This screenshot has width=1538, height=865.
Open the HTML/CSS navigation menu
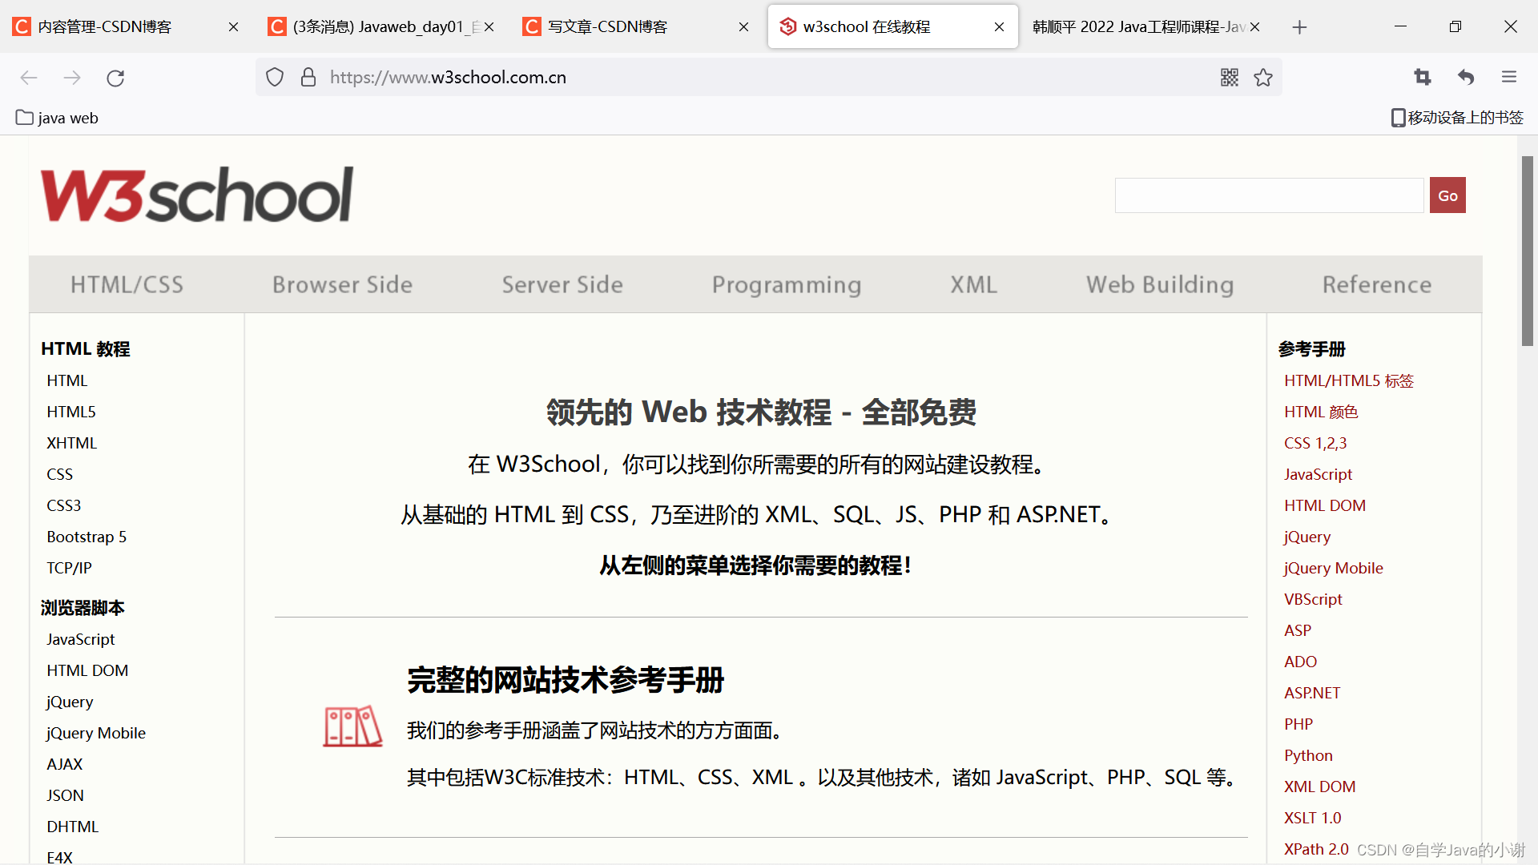[x=127, y=284]
